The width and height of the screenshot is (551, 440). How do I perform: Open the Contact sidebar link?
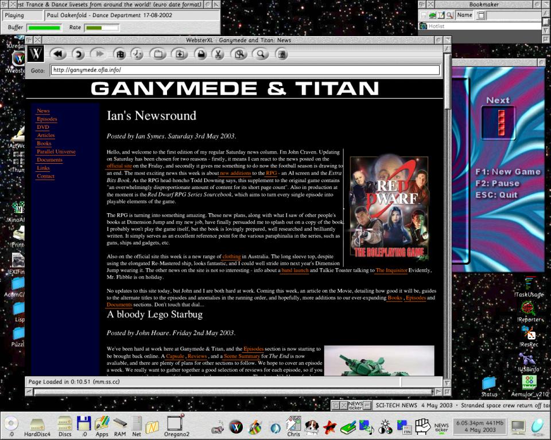(x=46, y=176)
